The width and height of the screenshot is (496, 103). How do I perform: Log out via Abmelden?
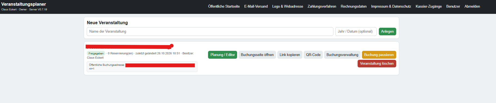(472, 6)
